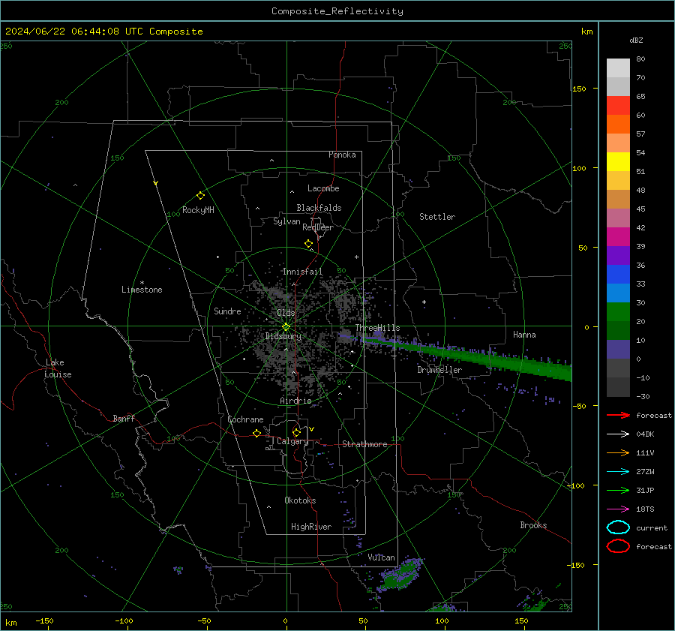Image resolution: width=675 pixels, height=631 pixels.
Task: Click the light-blue 33–30 dBZ swatch
Action: [x=618, y=293]
